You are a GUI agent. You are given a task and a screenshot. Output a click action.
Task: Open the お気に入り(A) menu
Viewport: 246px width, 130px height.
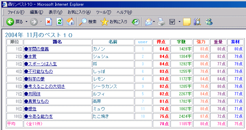79,12
